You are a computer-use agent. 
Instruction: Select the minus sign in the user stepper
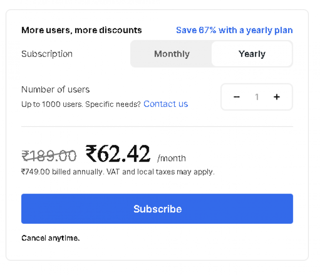point(236,97)
